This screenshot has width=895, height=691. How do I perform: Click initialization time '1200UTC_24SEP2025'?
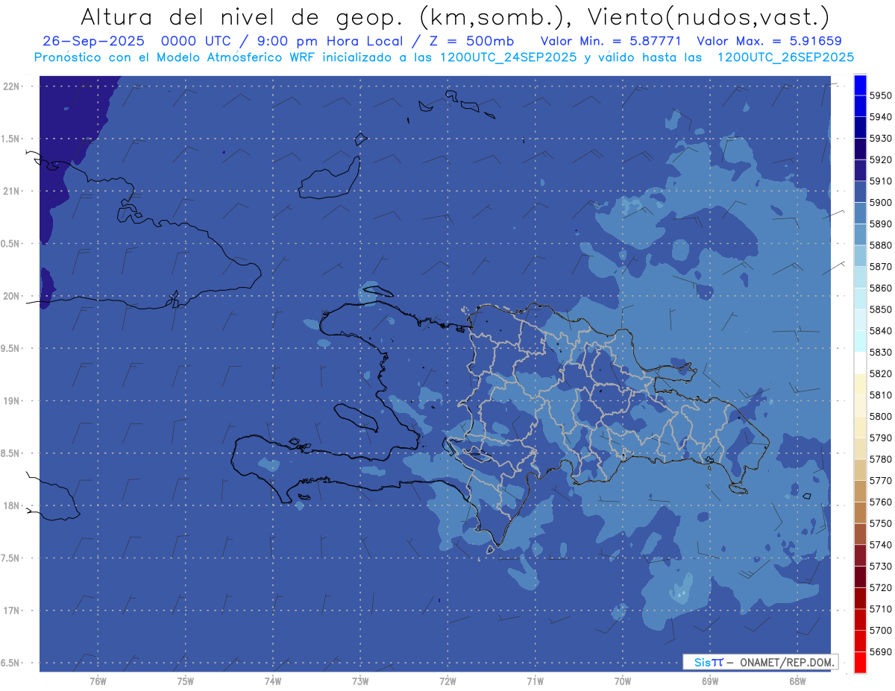[509, 57]
